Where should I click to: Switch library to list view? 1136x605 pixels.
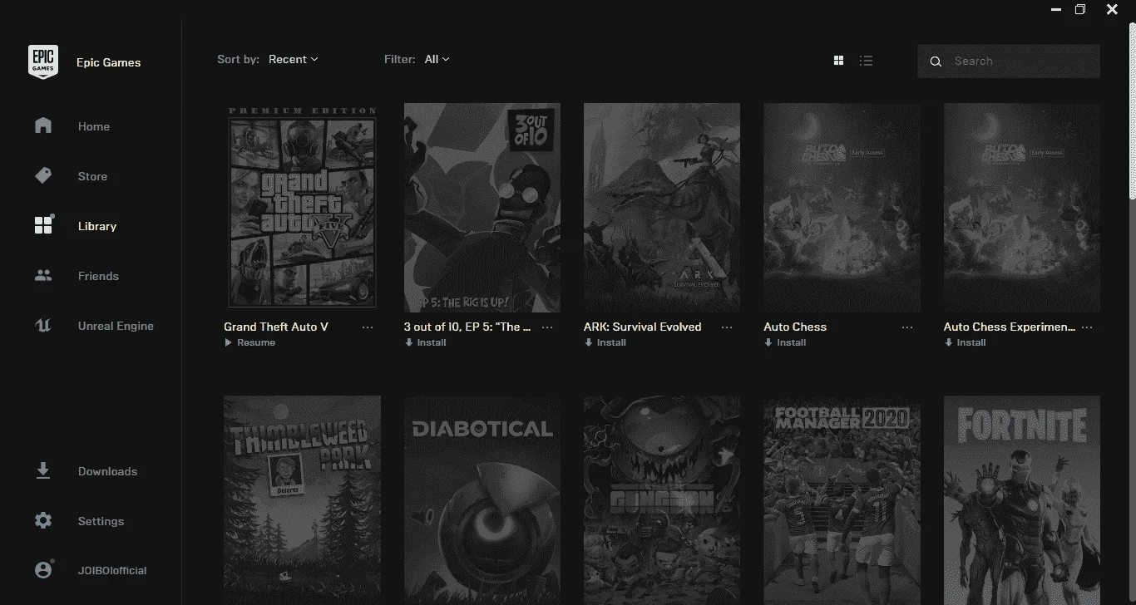pos(866,61)
